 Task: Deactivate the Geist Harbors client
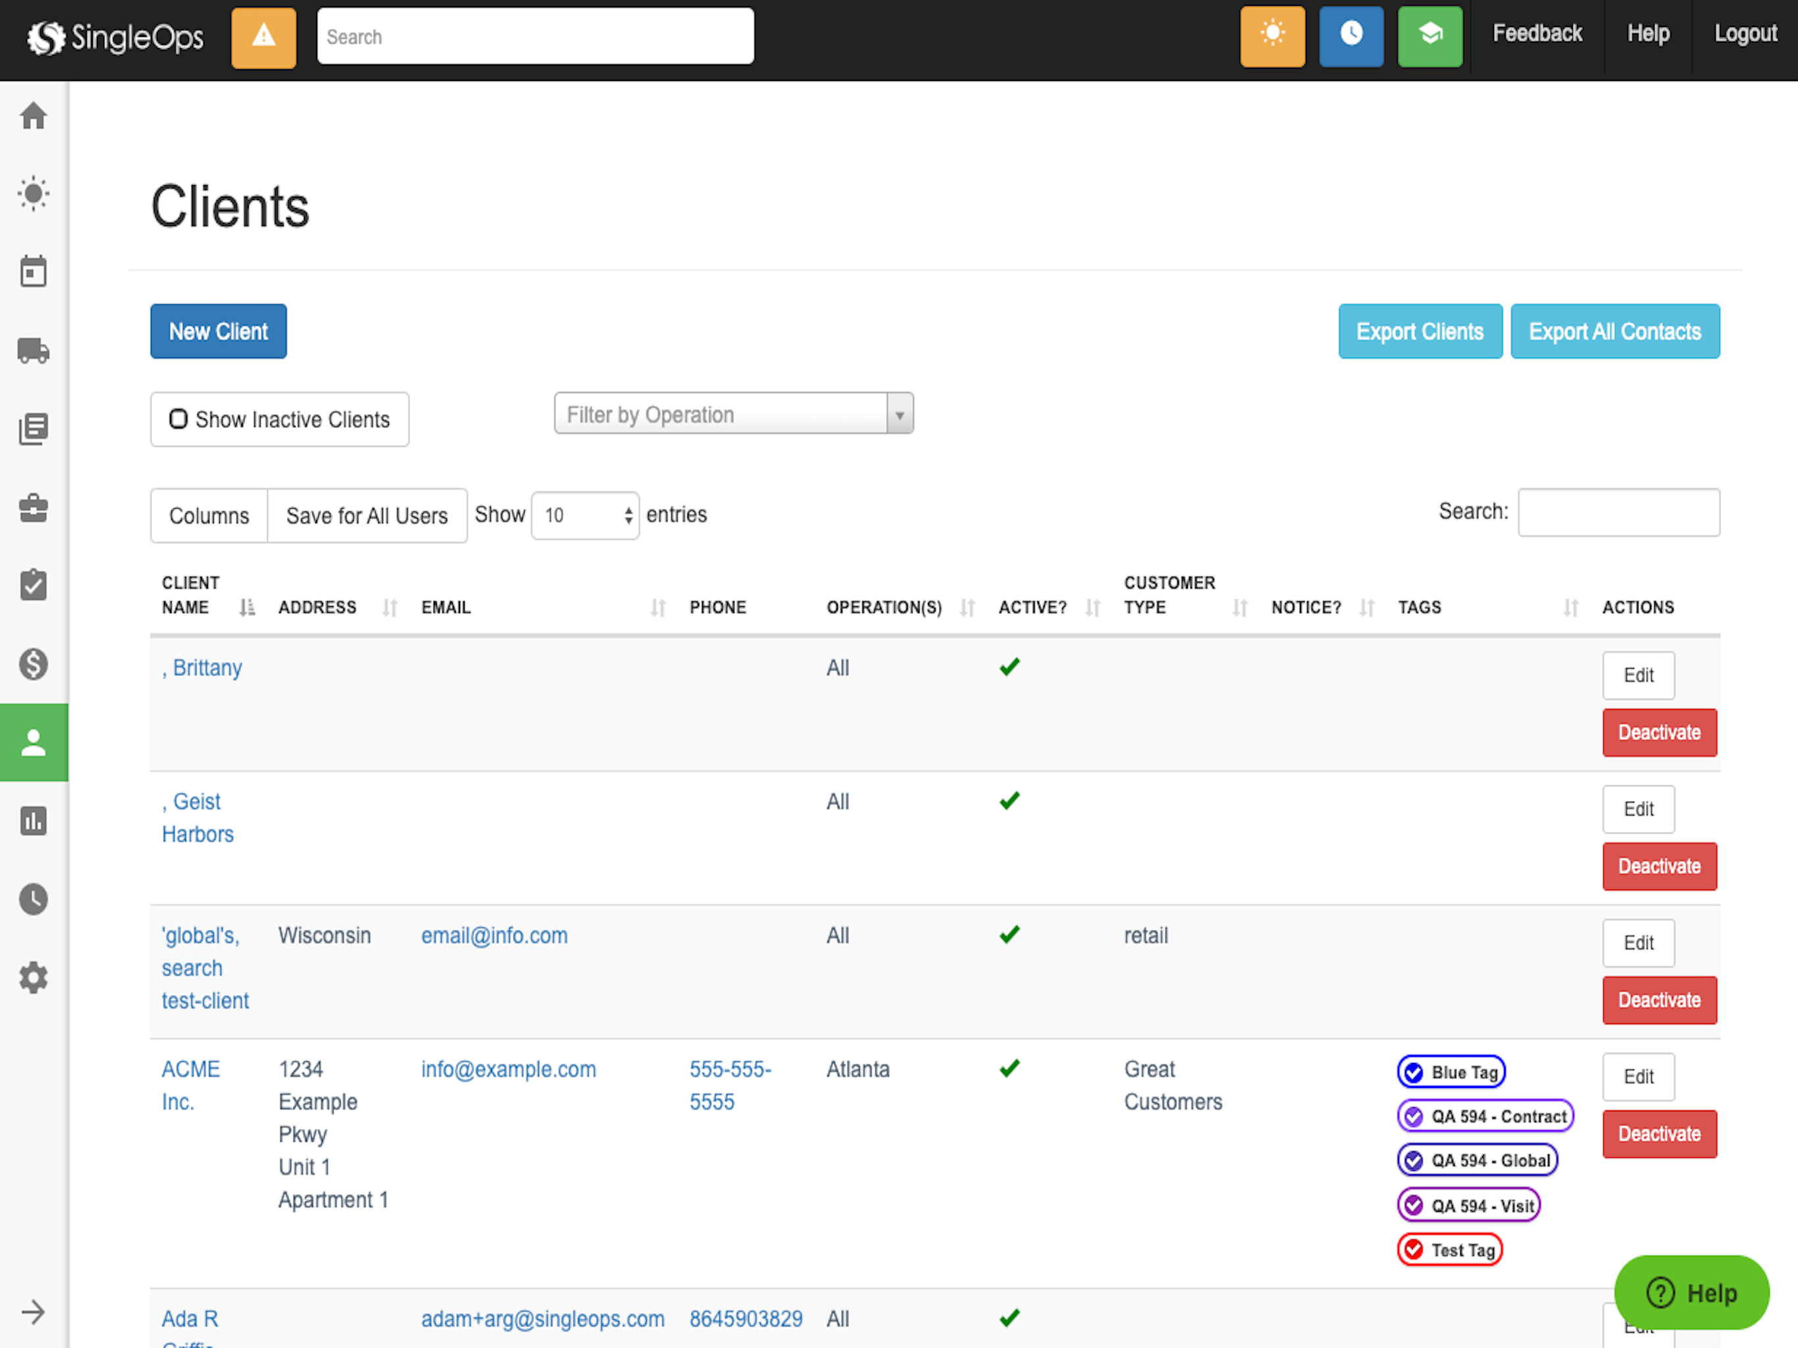(1659, 867)
